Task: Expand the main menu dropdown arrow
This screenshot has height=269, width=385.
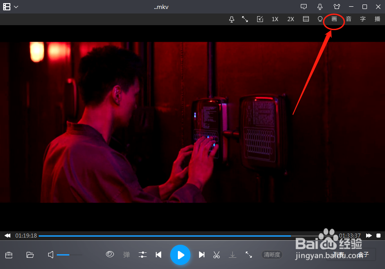Action: pyautogui.click(x=16, y=7)
